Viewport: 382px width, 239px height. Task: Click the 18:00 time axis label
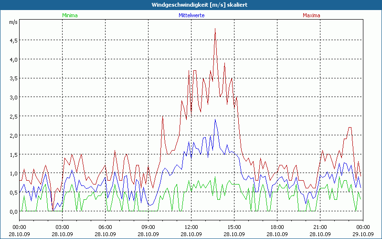(x=277, y=228)
